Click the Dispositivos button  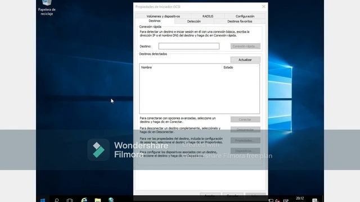[x=245, y=151]
